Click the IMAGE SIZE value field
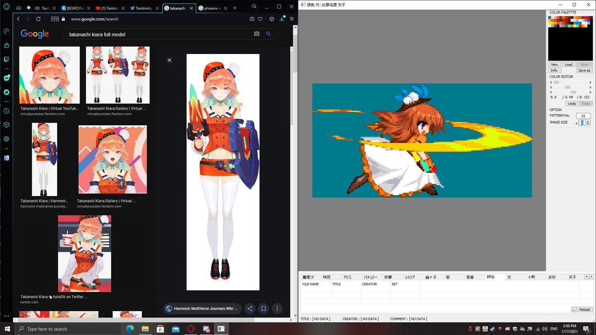This screenshot has height=335, width=596. [582, 123]
